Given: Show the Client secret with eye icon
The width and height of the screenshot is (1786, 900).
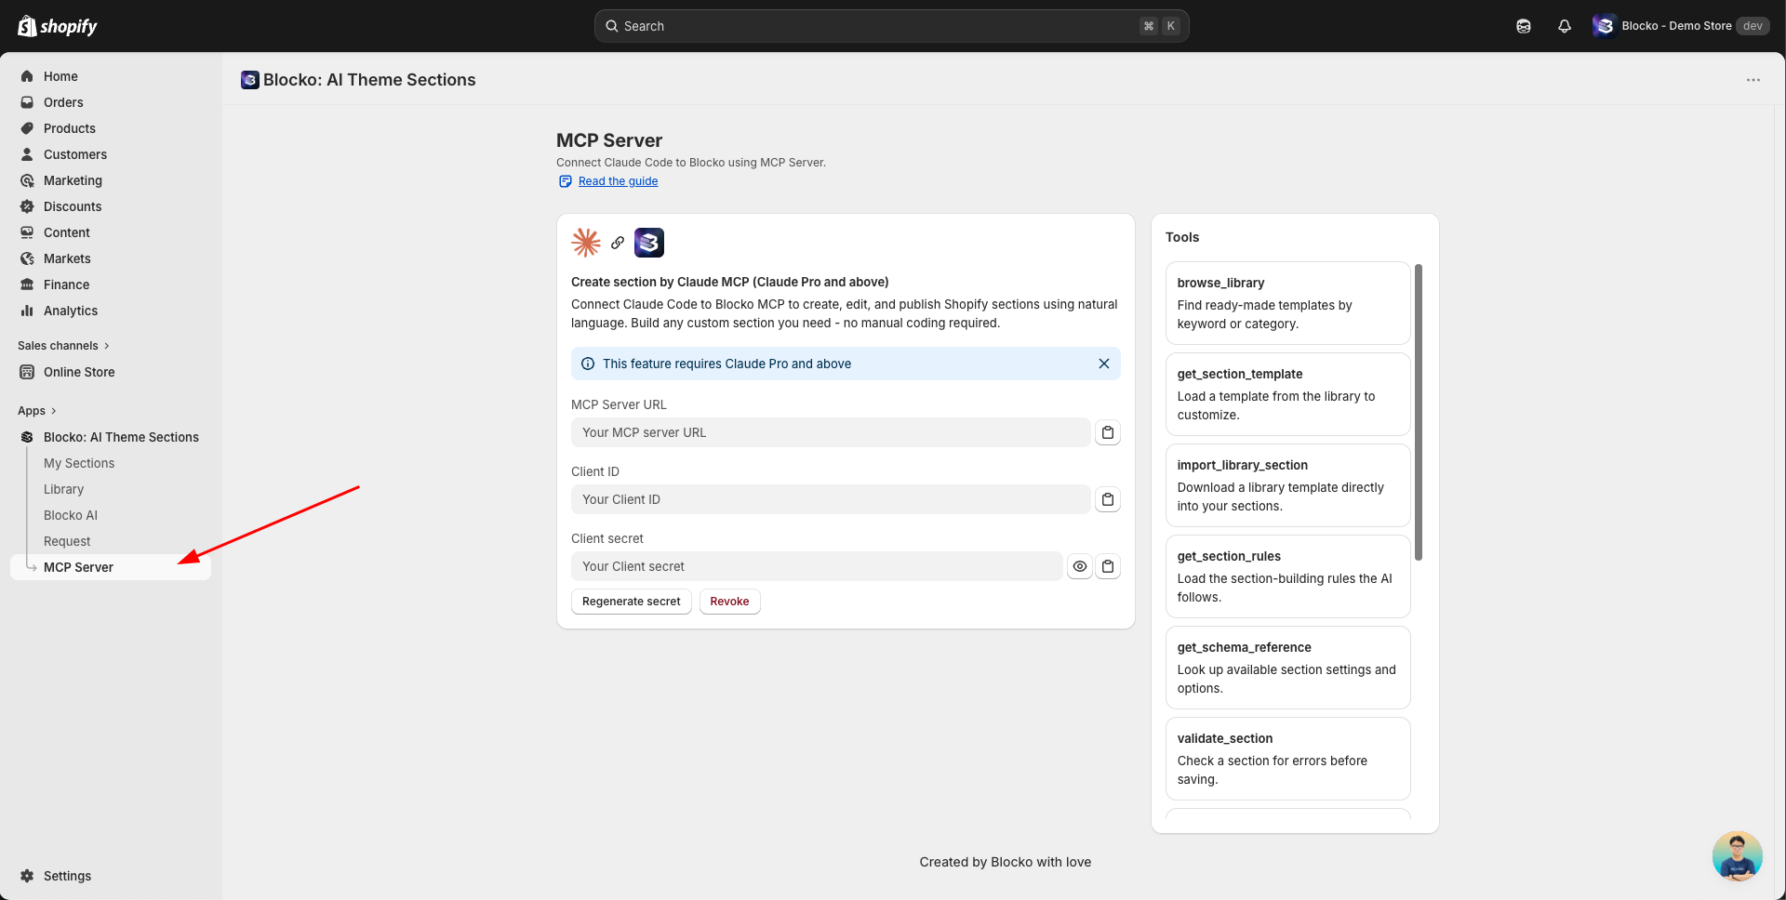Looking at the screenshot, I should point(1080,566).
